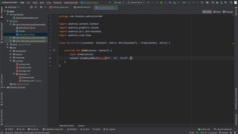Open the Profiler tool window

(x=72, y=129)
